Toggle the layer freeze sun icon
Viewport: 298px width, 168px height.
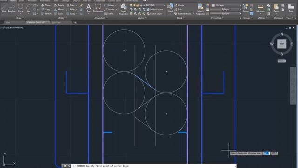(x=134, y=5)
